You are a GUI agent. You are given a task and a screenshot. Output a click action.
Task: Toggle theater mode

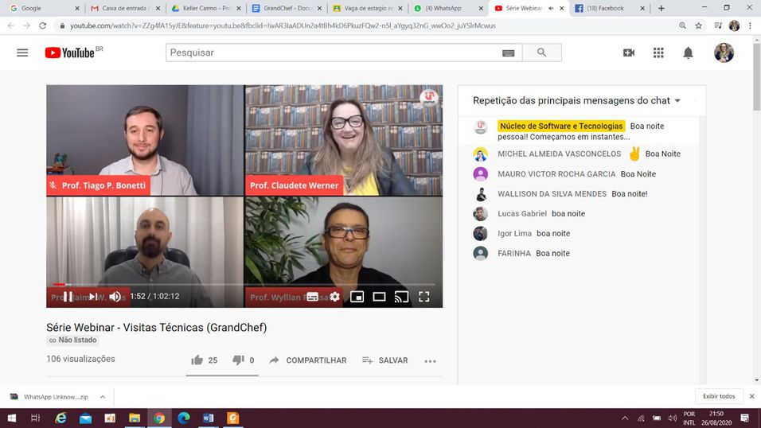pos(380,297)
